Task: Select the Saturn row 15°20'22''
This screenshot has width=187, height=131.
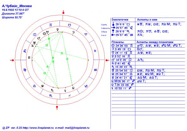Action: [148, 67]
